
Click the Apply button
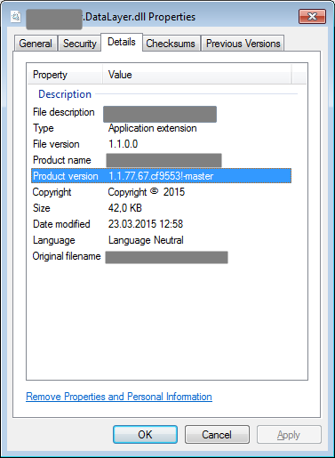(x=289, y=435)
